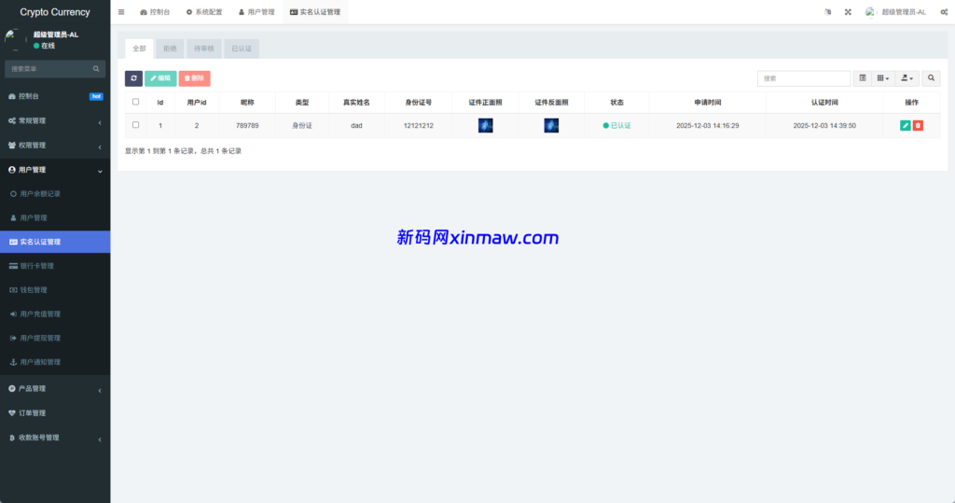Click the sidebar menu search magnifier
This screenshot has height=503, width=955.
click(96, 69)
